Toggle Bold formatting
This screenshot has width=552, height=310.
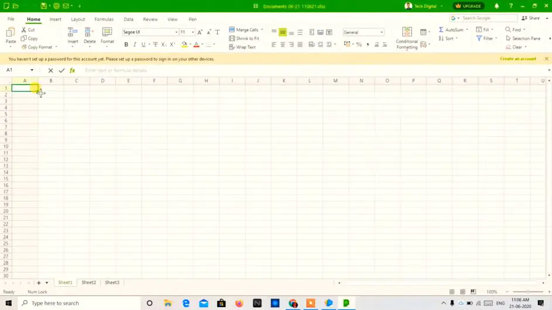[126, 44]
